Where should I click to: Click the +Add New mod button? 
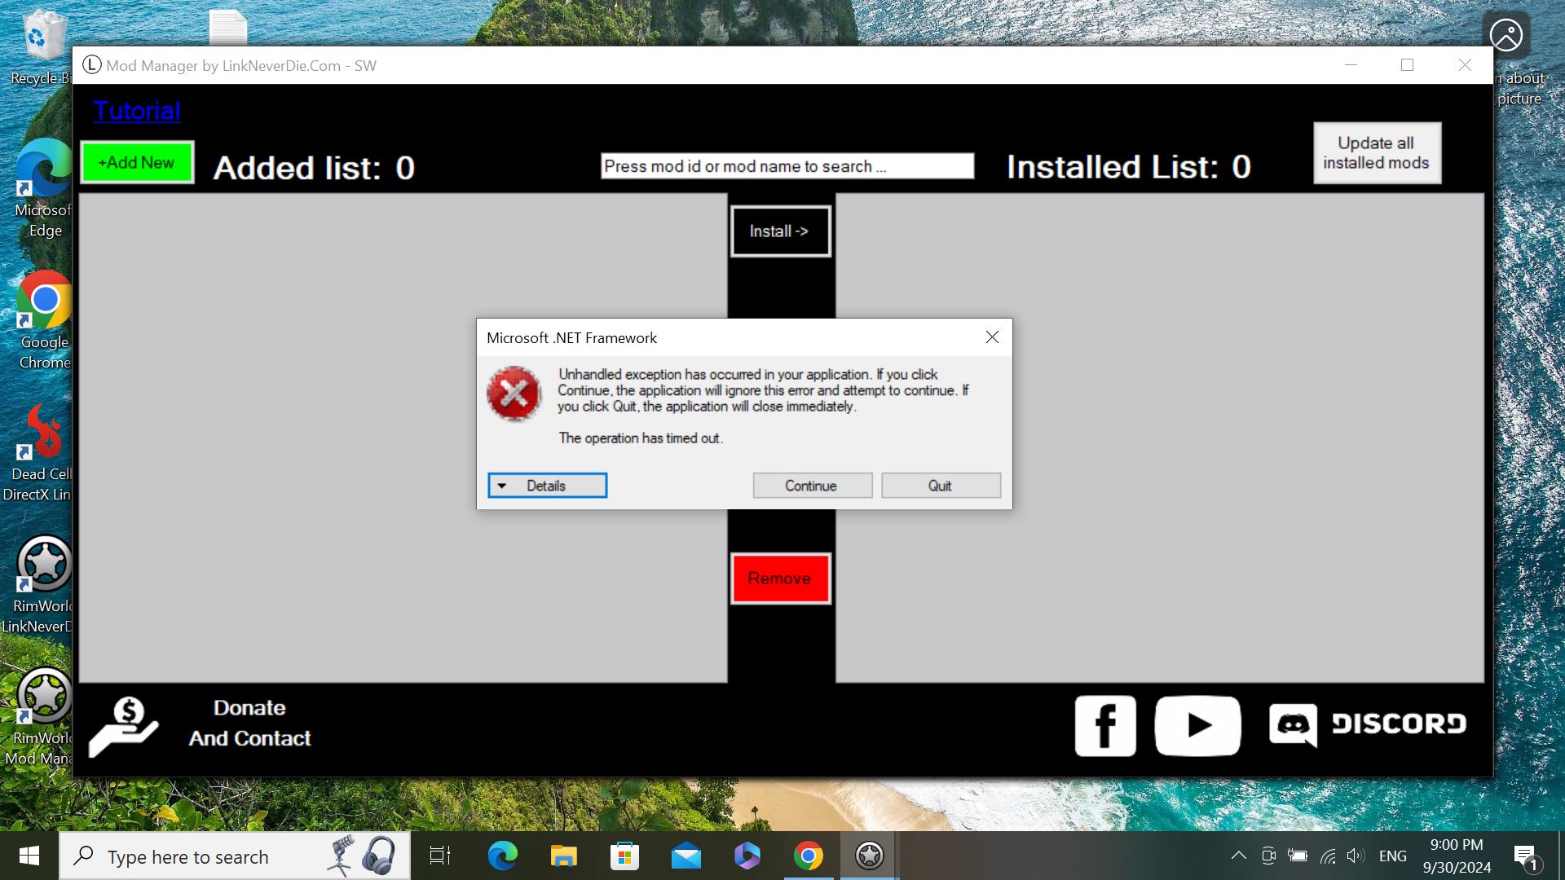tap(136, 162)
